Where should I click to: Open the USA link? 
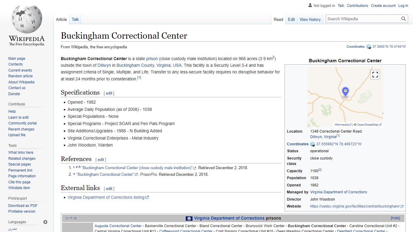[177, 65]
